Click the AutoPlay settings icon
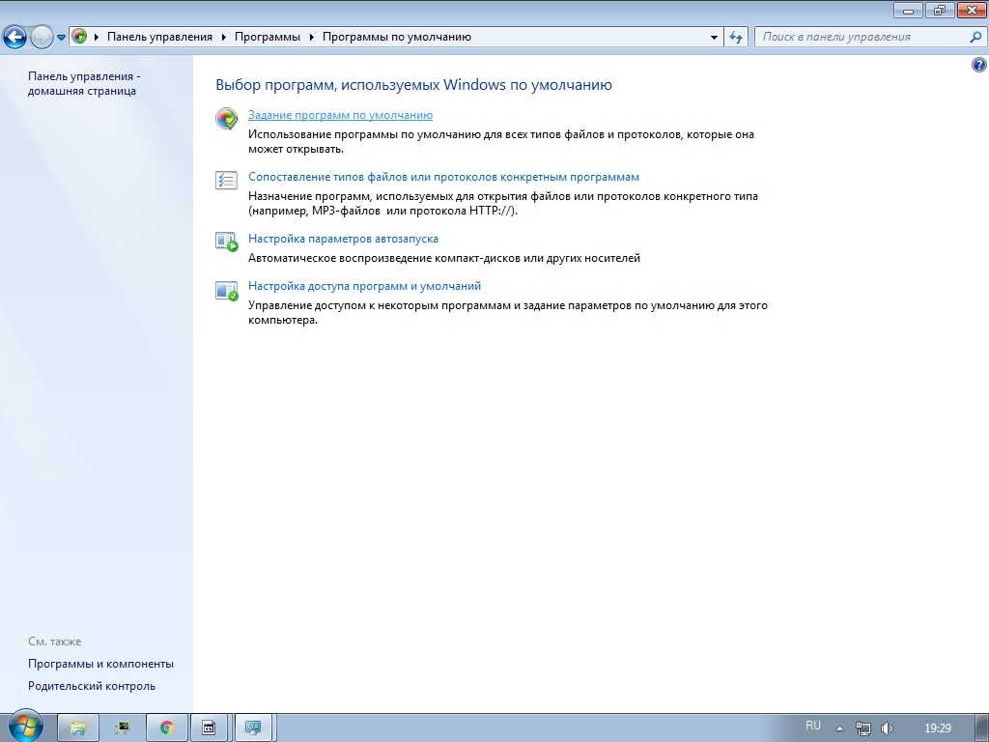The image size is (989, 742). point(226,242)
